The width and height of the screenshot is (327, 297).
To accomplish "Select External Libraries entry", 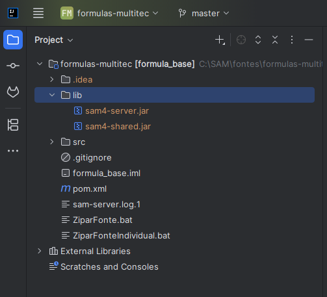I will coord(96,251).
